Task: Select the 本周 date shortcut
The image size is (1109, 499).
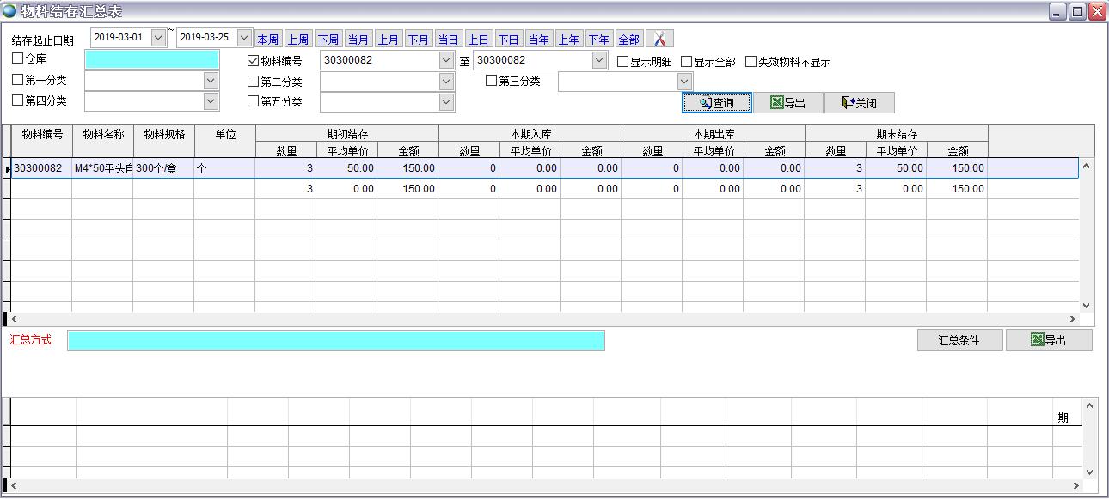Action: click(x=267, y=40)
